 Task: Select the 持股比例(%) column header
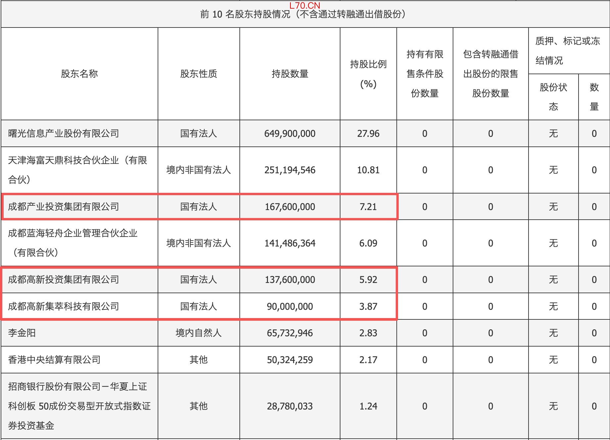tap(368, 74)
